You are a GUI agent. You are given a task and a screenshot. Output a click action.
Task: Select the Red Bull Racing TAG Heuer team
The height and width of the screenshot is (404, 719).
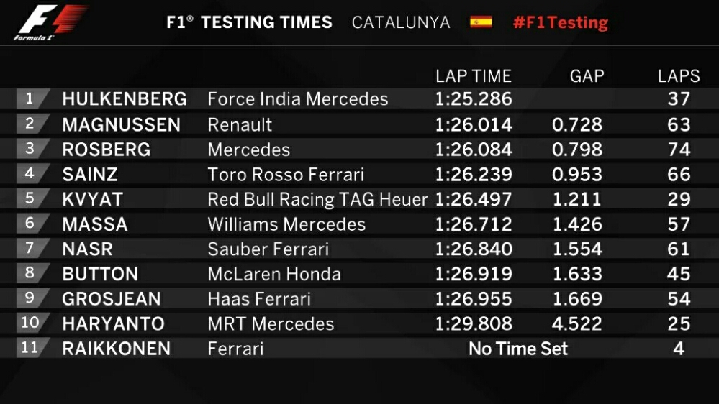[317, 199]
